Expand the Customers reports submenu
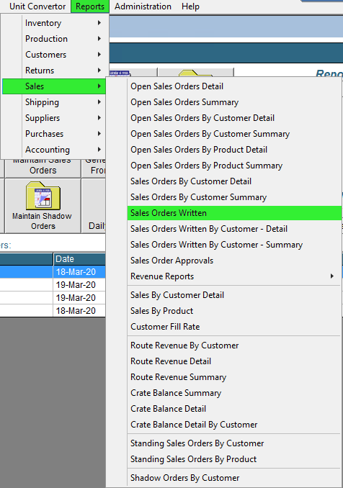This screenshot has width=343, height=488. (54, 55)
